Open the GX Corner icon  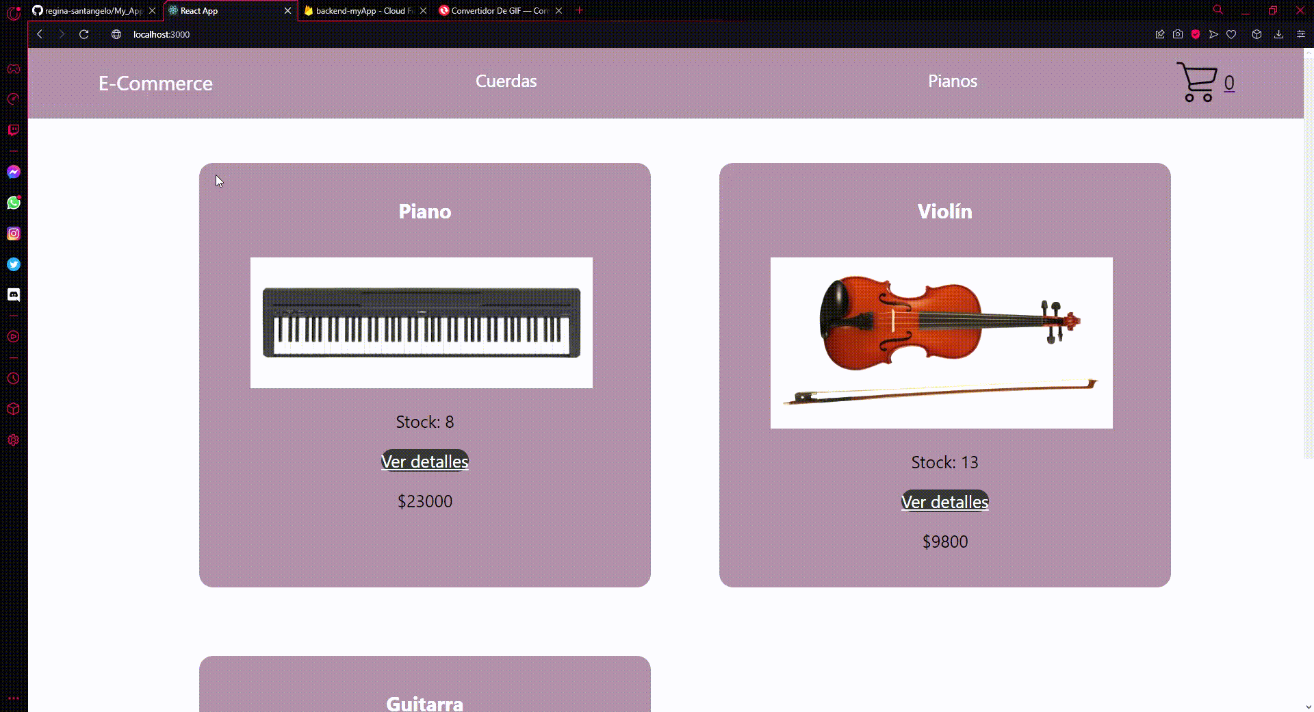13,68
